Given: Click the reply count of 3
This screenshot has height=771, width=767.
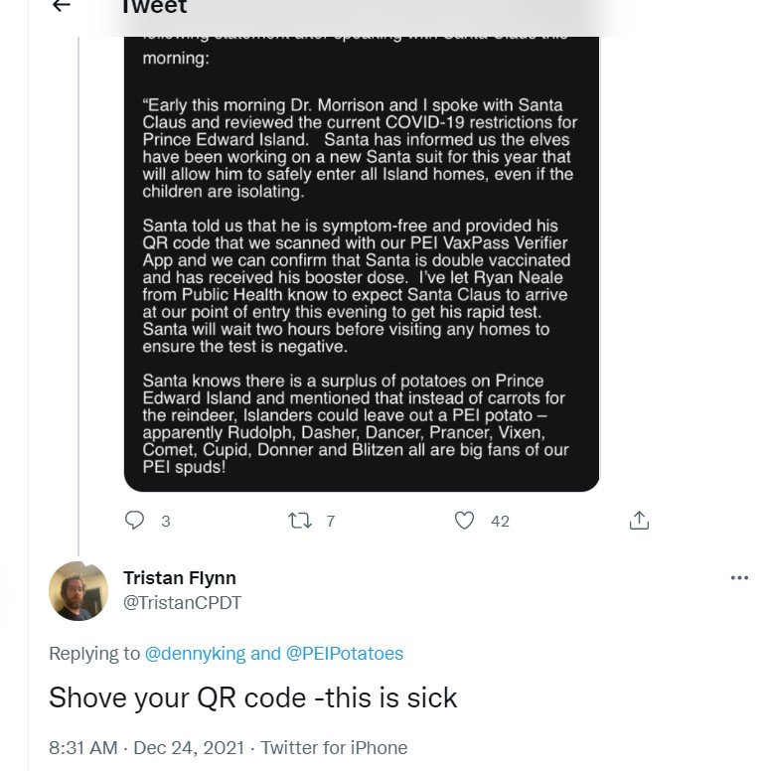Looking at the screenshot, I should point(166,521).
